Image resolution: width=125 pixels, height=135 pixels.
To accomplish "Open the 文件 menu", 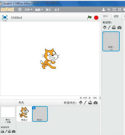I will (28, 10).
